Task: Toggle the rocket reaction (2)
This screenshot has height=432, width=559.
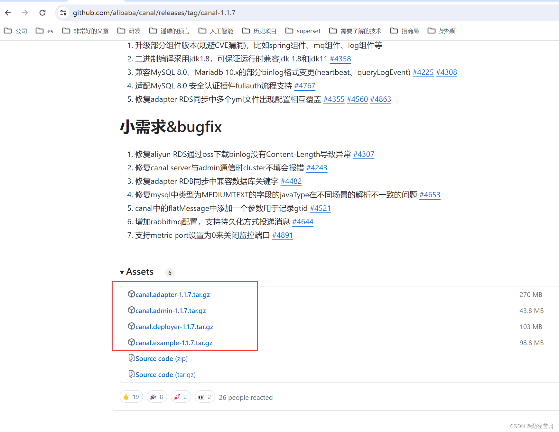Action: coord(181,397)
